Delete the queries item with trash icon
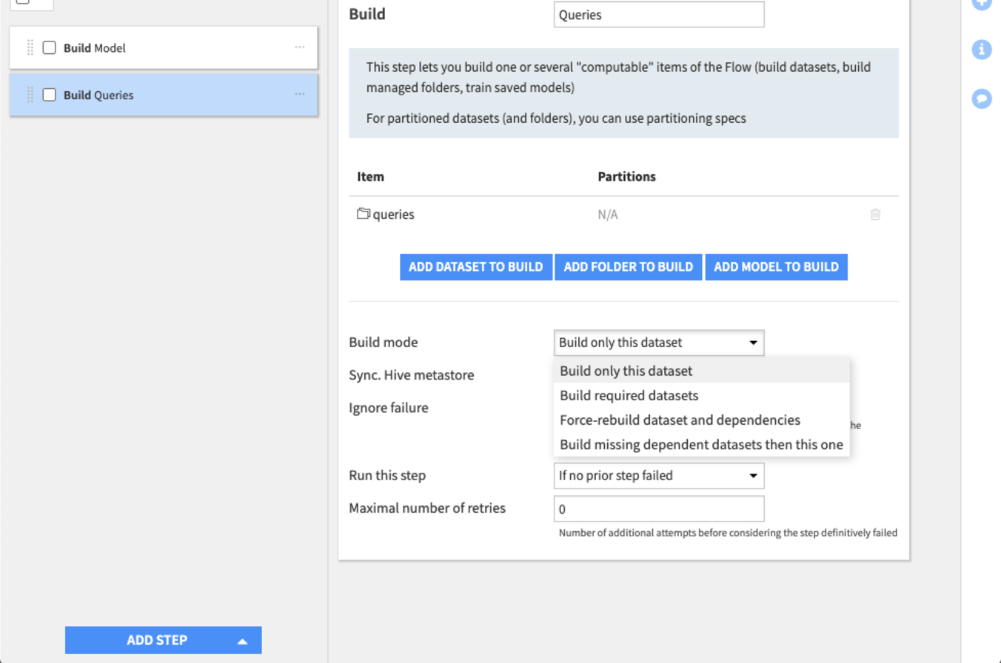 point(875,215)
